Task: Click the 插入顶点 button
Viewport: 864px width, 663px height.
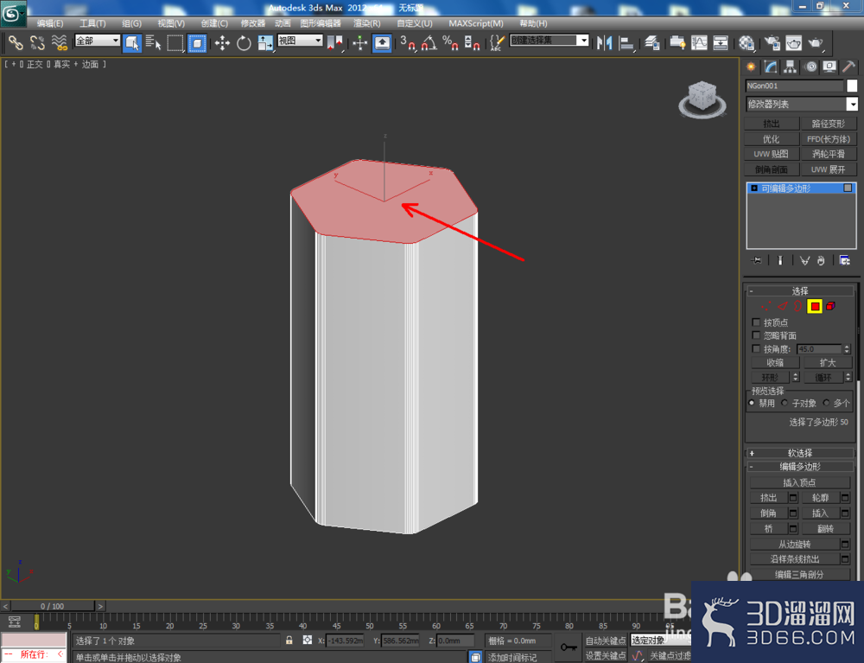Action: coord(799,482)
